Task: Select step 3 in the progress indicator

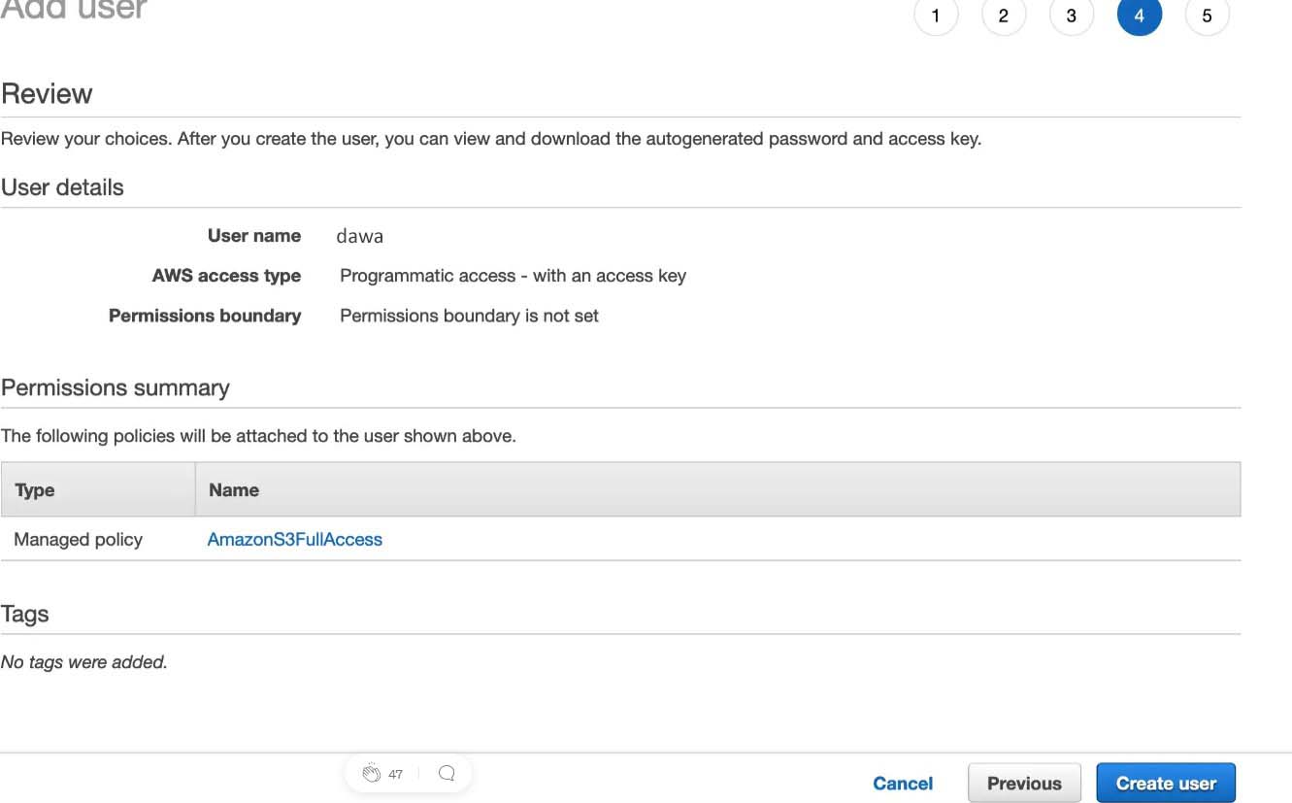Action: click(x=1072, y=16)
